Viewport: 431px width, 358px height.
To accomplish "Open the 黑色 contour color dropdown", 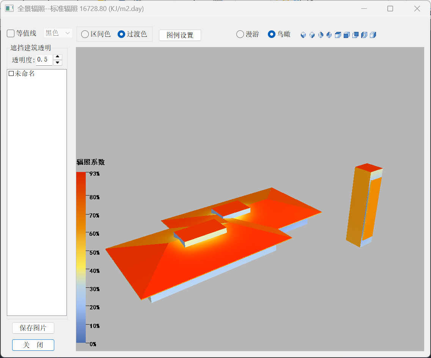I will [x=58, y=33].
